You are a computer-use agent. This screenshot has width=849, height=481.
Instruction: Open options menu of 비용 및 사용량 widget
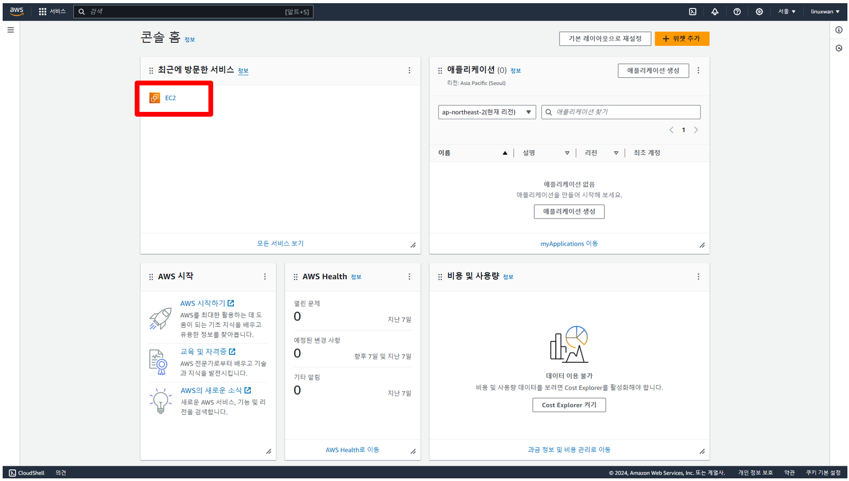[698, 277]
